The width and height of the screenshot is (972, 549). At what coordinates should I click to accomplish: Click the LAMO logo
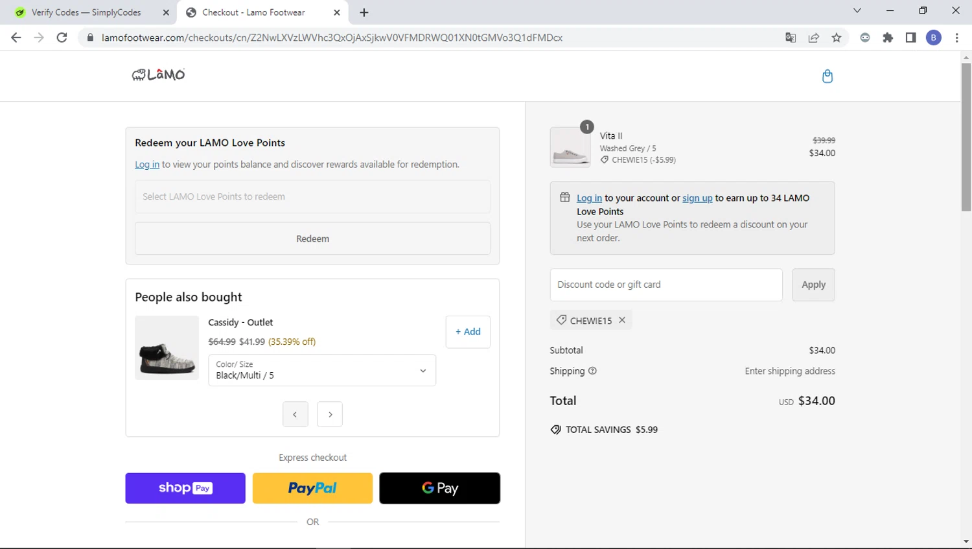(158, 75)
